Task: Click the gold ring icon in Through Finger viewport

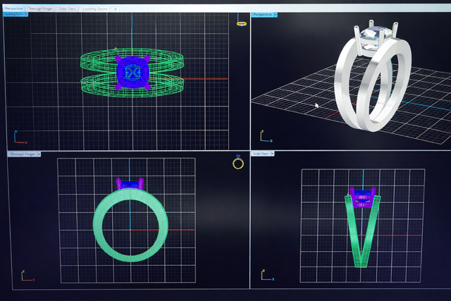Action: (x=238, y=163)
